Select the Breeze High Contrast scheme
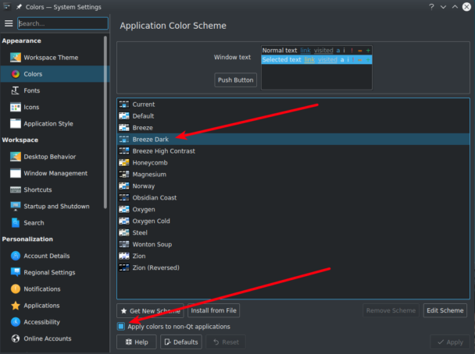475x354 pixels. coord(293,150)
